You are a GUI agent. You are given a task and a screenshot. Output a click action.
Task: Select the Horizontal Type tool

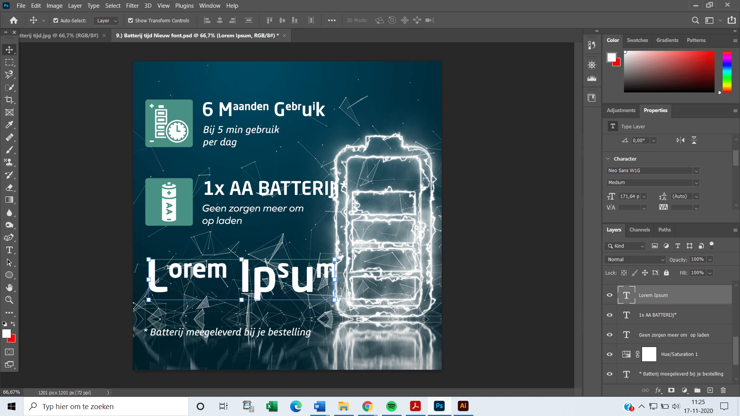[x=10, y=250]
